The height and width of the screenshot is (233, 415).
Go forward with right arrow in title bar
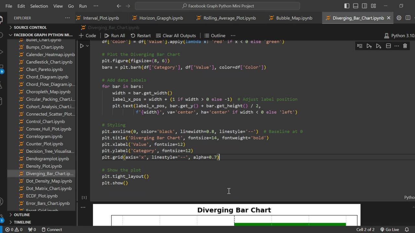[x=128, y=6]
